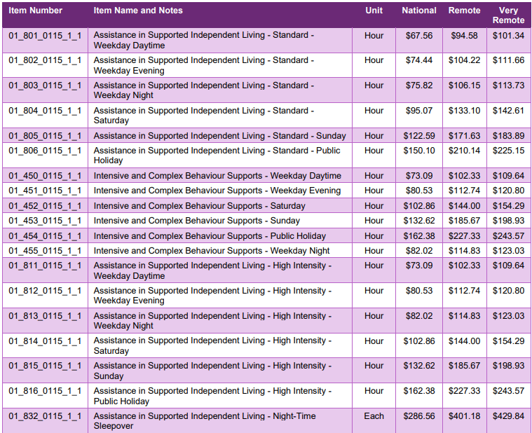Viewport: 532px width, 433px height.
Task: Click the National column header
Action: pos(419,11)
